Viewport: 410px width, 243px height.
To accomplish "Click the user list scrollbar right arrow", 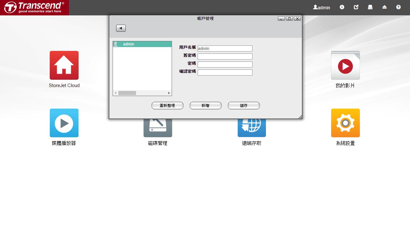I will coord(169,93).
